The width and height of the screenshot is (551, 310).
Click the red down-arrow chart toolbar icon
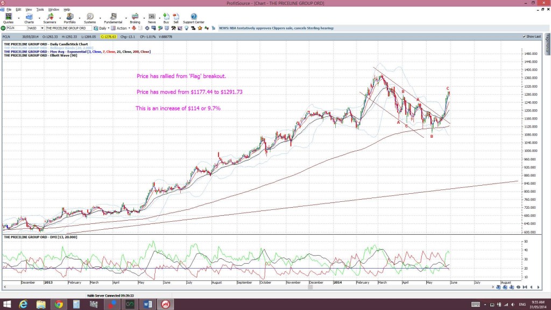point(134,28)
